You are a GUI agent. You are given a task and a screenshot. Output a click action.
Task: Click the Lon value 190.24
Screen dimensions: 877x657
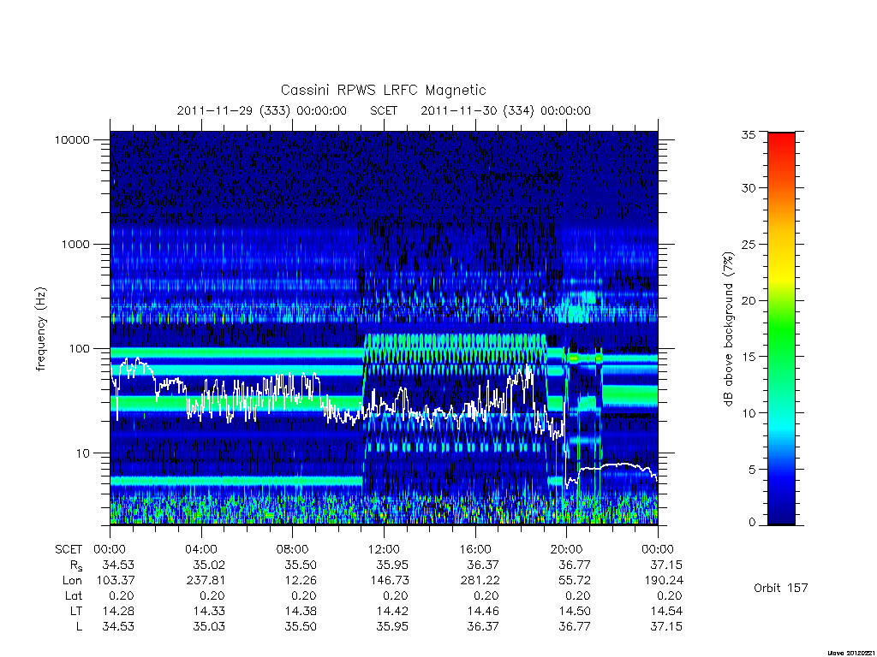point(664,581)
